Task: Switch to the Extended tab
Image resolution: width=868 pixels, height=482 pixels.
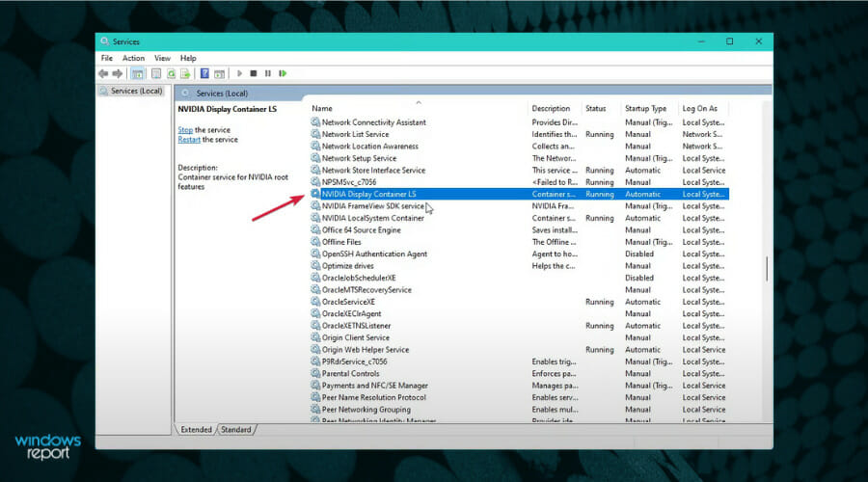Action: tap(196, 429)
